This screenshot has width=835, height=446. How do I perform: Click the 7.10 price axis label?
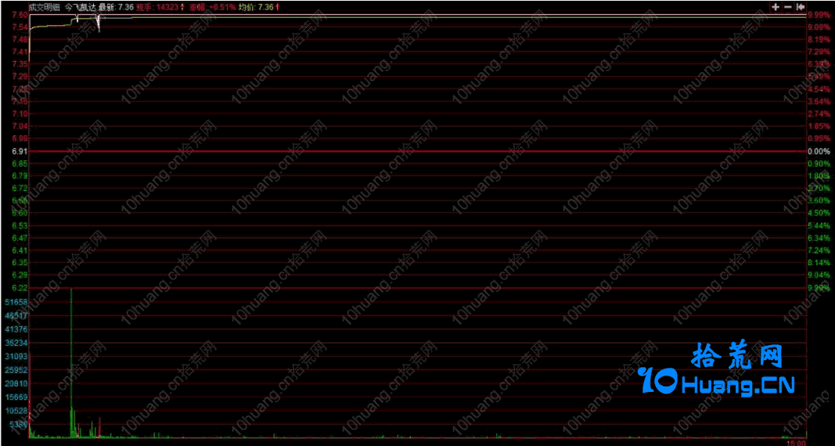pos(20,114)
